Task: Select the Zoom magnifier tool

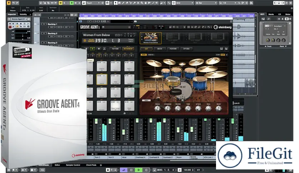Action: [142, 3]
